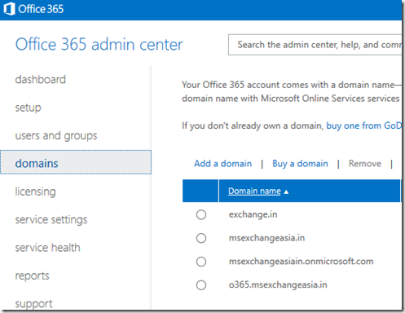Click the o365.msexchangeasia.in domain name
The width and height of the screenshot is (405, 313).
tap(278, 284)
